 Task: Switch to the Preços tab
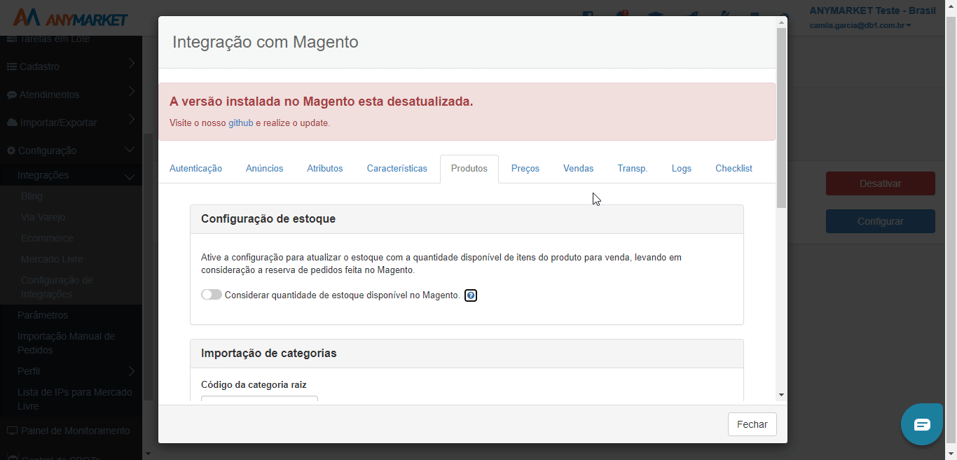(x=525, y=169)
